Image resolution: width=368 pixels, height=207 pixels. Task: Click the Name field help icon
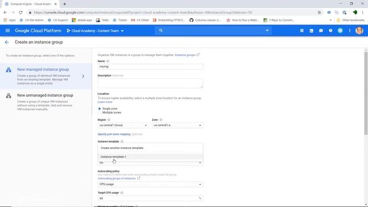(108, 61)
